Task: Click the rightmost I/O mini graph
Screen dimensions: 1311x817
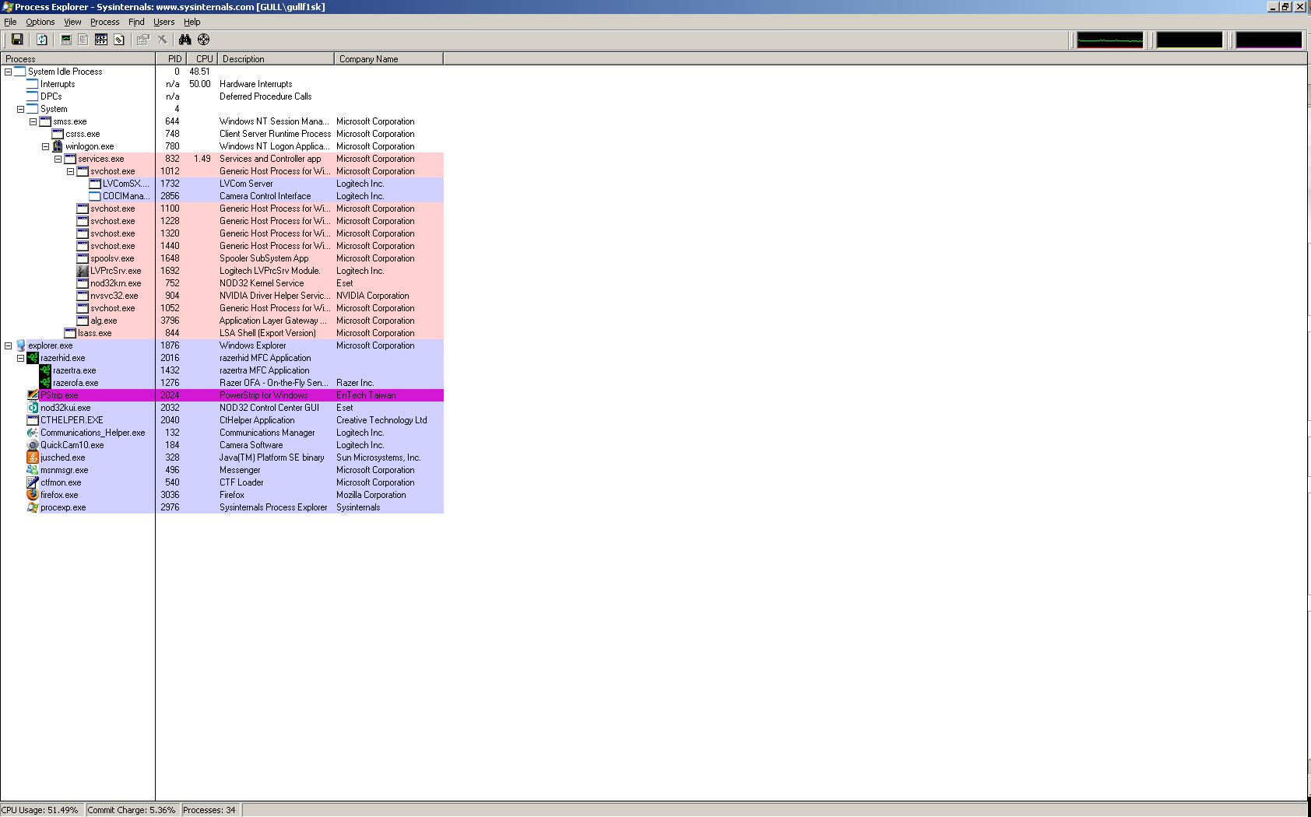Action: coord(1268,40)
